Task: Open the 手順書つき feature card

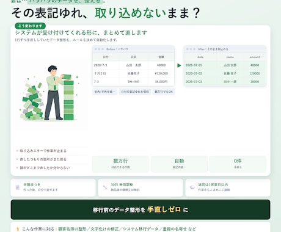Action: pos(53,187)
